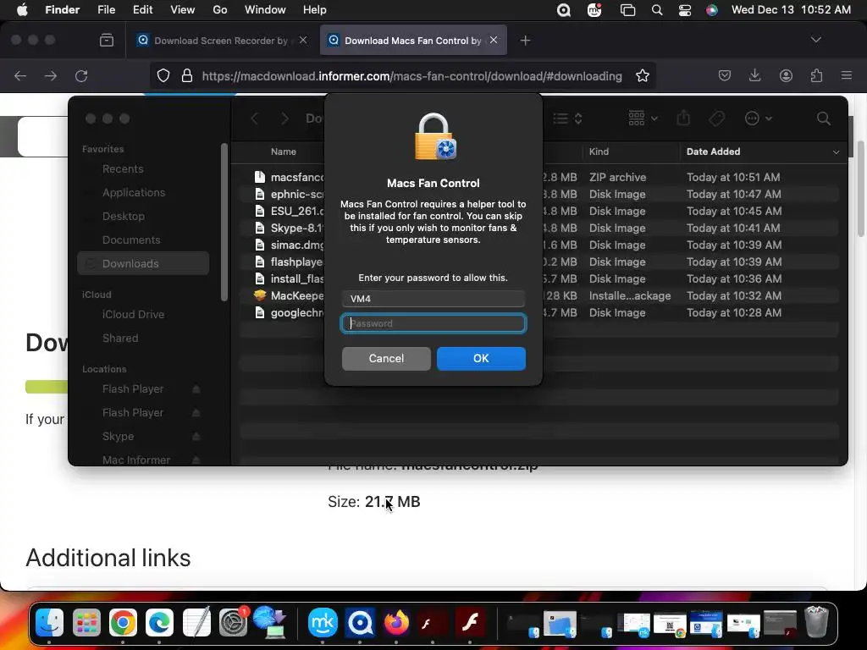This screenshot has width=867, height=650.
Task: Open Finder group-by dropdown
Action: pos(643,118)
